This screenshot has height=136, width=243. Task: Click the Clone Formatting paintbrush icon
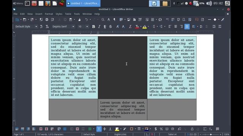[79, 20]
